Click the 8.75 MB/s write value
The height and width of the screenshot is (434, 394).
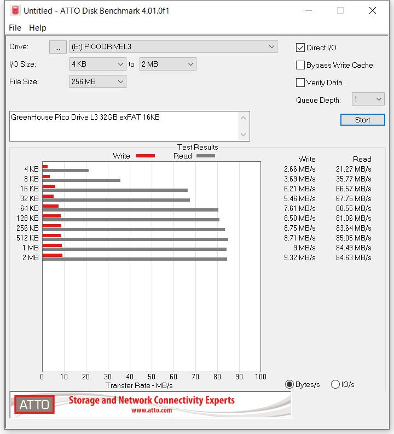[x=299, y=228]
